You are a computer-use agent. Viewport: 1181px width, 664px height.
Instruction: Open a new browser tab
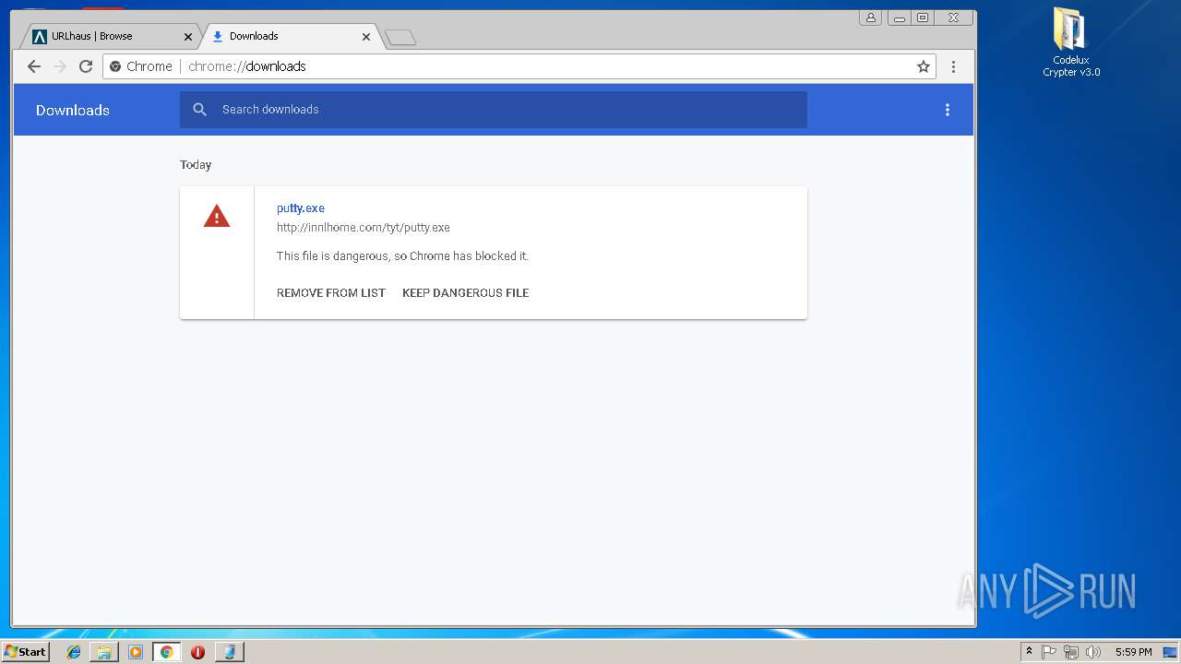[400, 37]
